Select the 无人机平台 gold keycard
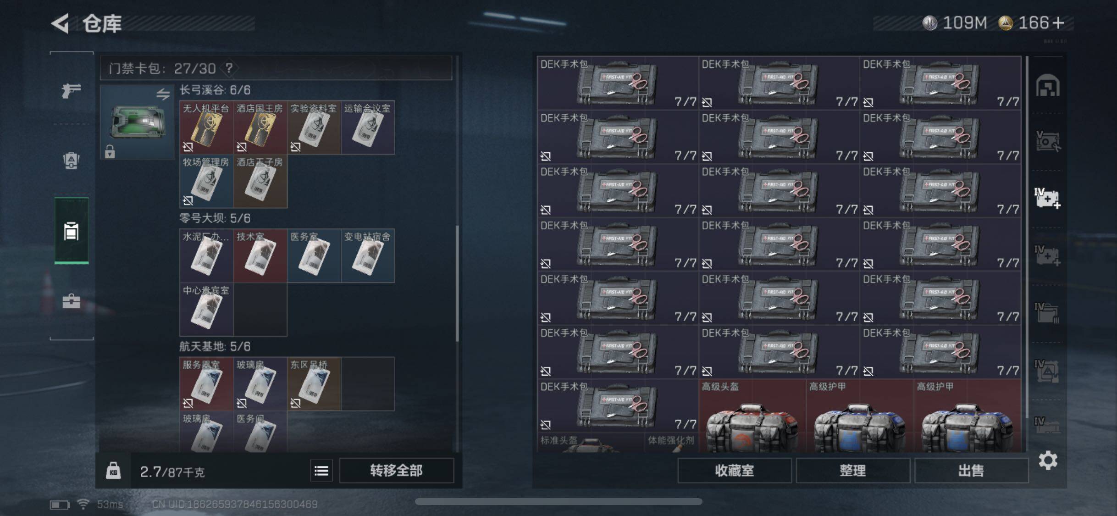 pos(206,128)
